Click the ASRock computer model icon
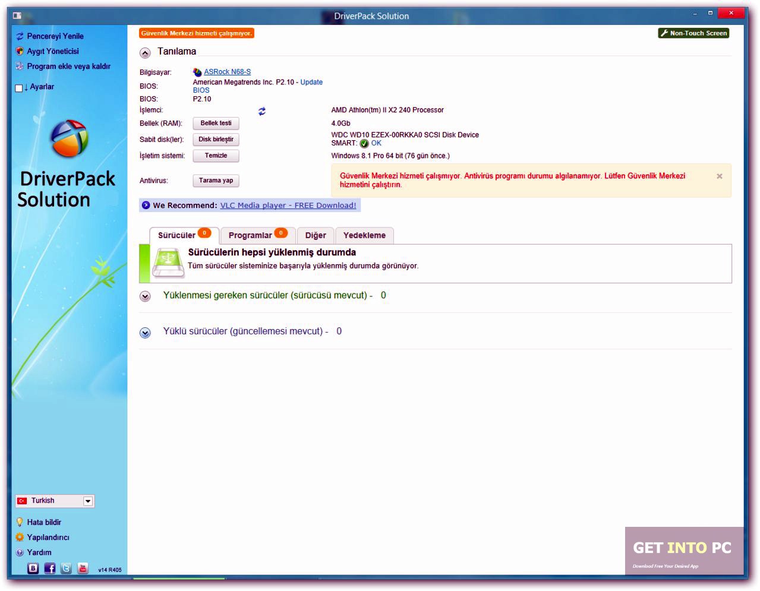 click(197, 72)
